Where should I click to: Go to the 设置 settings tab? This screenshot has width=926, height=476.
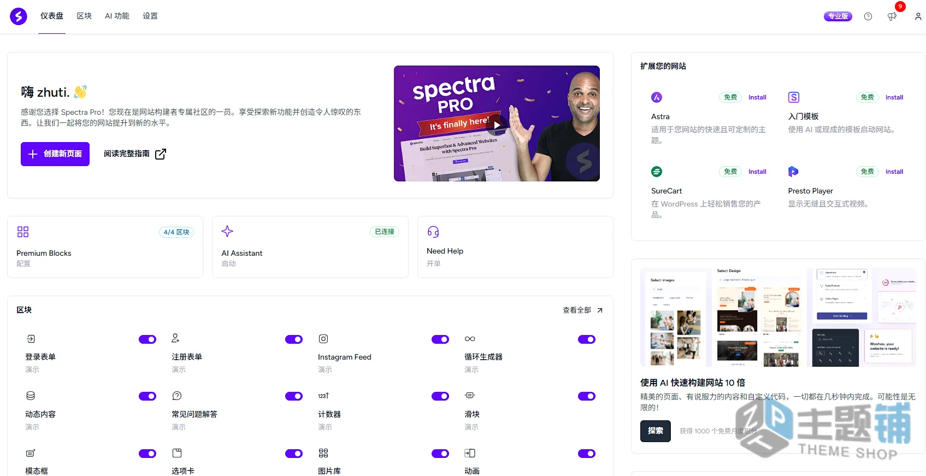click(x=150, y=16)
